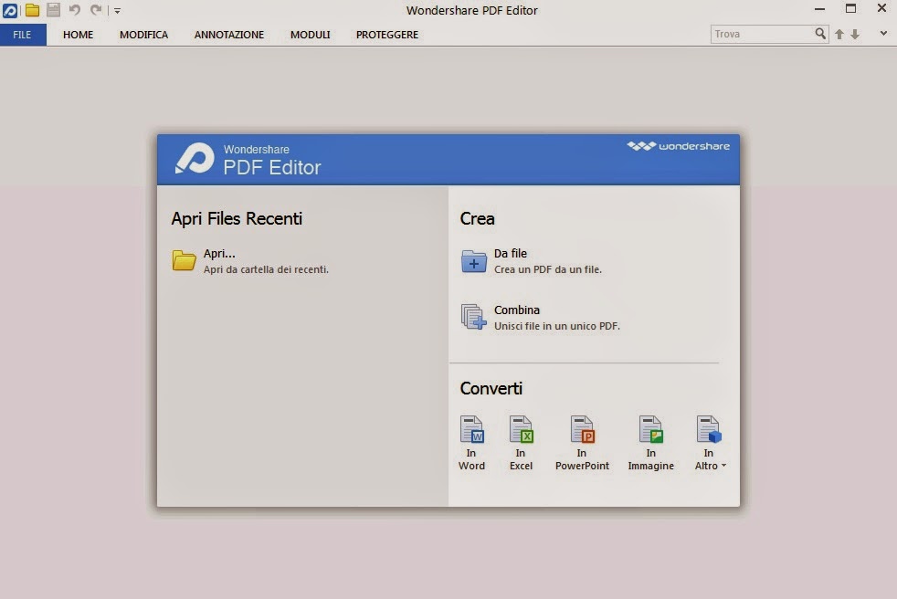Open a file with the yellow folder toolbar icon
897x599 pixels.
tap(32, 10)
